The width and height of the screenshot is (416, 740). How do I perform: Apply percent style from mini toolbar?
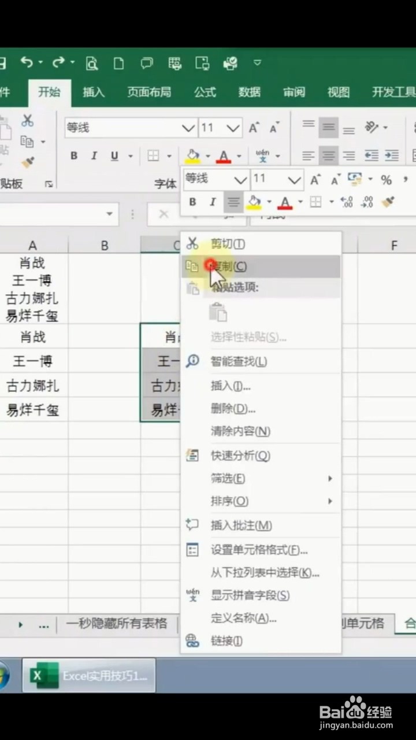point(386,180)
